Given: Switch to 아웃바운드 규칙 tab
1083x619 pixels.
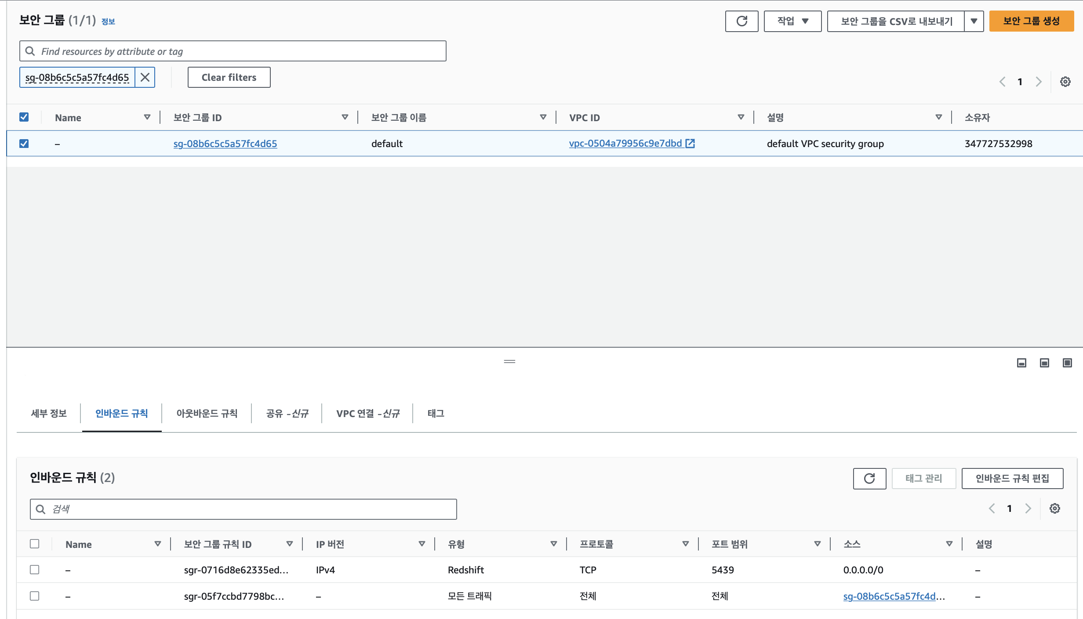Looking at the screenshot, I should tap(207, 413).
